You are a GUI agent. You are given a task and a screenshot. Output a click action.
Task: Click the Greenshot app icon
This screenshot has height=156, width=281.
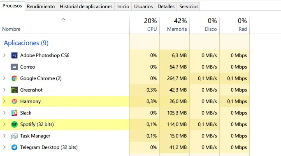14,90
